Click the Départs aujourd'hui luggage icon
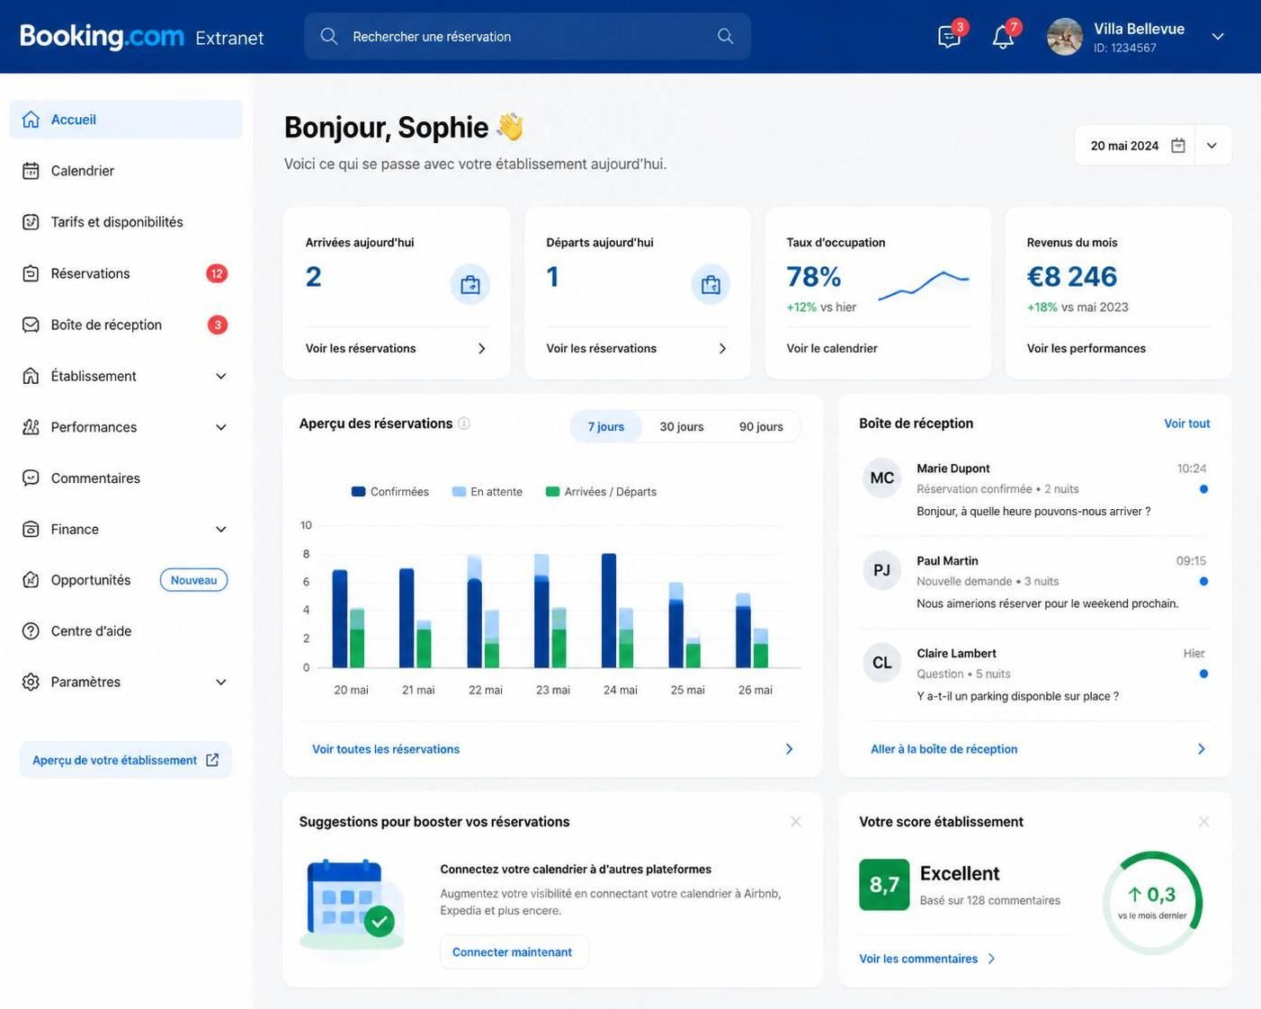 (x=711, y=285)
